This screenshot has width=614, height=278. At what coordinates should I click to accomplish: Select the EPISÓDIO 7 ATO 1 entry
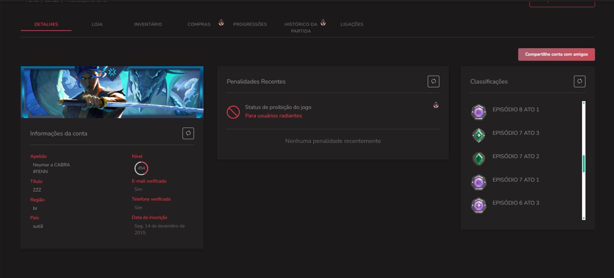(516, 180)
